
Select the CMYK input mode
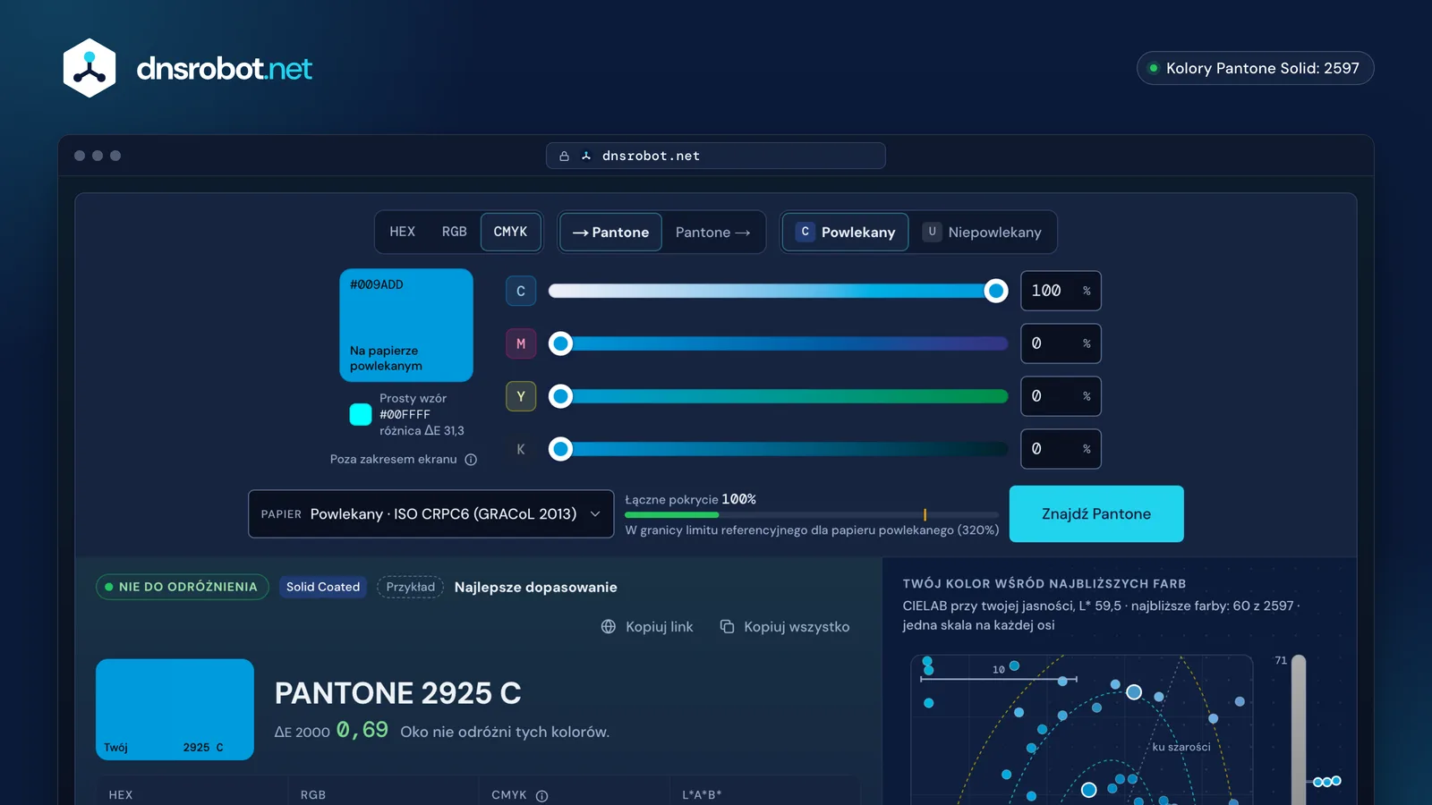pyautogui.click(x=510, y=232)
